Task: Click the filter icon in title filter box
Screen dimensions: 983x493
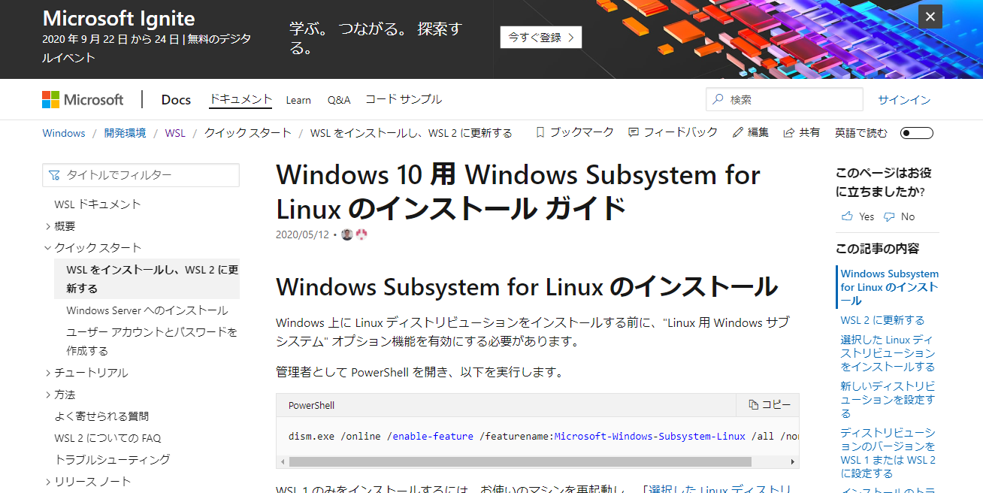Action: (54, 175)
